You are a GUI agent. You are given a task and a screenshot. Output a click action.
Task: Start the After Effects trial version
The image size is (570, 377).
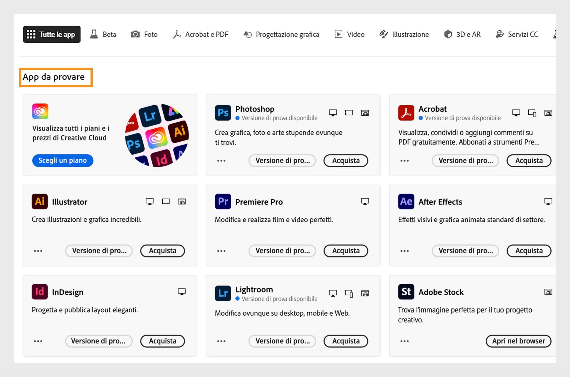[465, 251]
